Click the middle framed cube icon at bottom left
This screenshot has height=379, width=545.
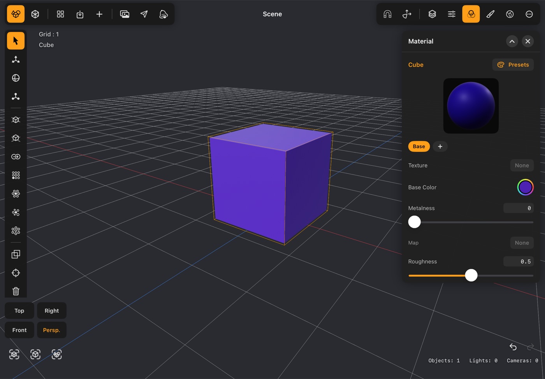pyautogui.click(x=35, y=354)
